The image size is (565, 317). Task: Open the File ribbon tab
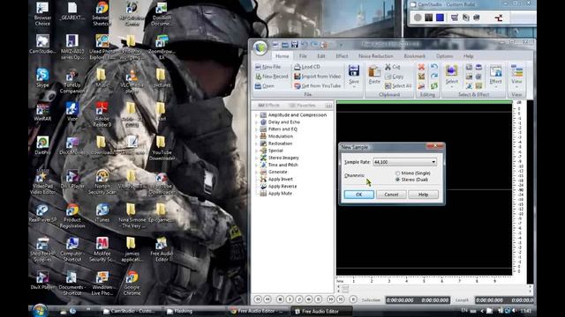click(x=303, y=56)
